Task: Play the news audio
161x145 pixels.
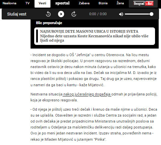Action: tap(61, 14)
